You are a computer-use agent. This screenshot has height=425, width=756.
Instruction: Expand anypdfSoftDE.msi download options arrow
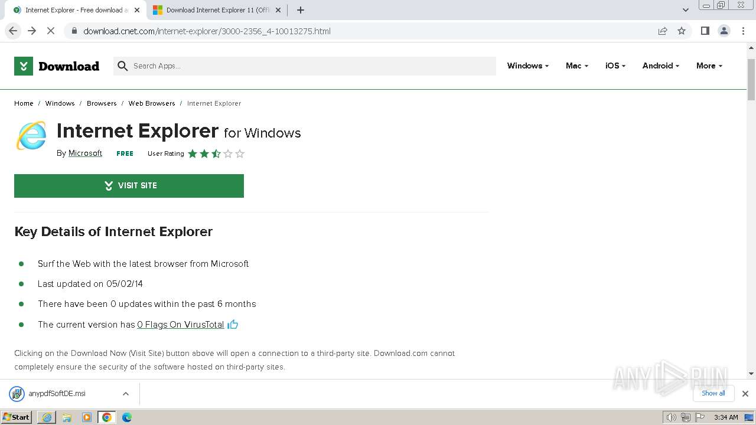[125, 394]
